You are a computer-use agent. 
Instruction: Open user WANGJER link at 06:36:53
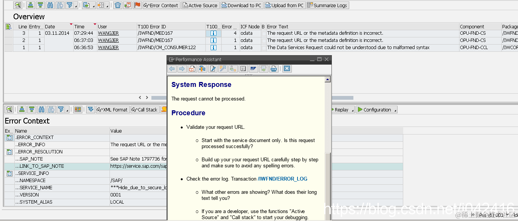[108, 48]
